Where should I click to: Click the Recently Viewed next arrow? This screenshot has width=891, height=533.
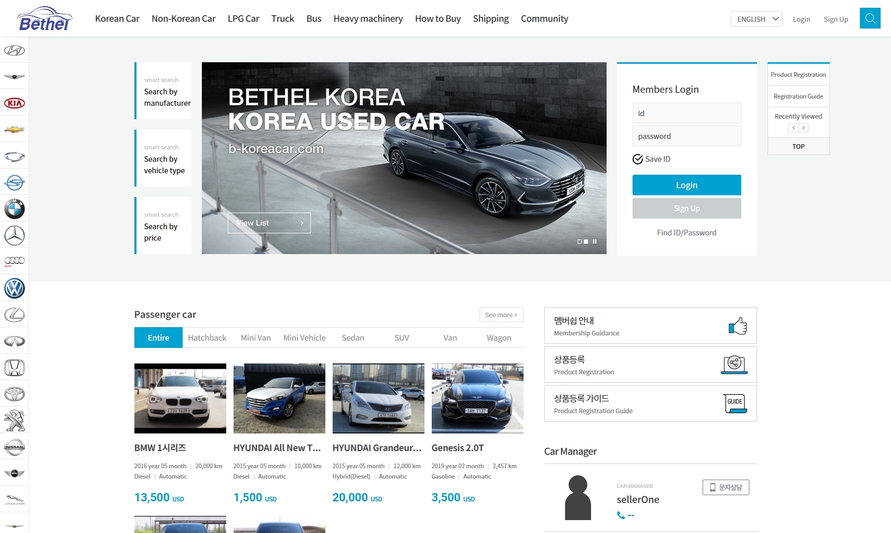804,128
